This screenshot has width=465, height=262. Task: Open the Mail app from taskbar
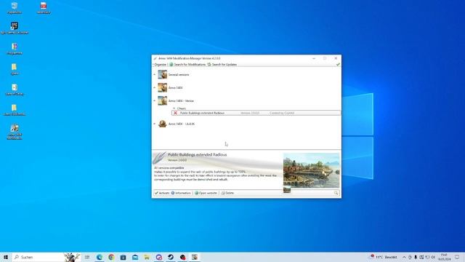(135, 257)
